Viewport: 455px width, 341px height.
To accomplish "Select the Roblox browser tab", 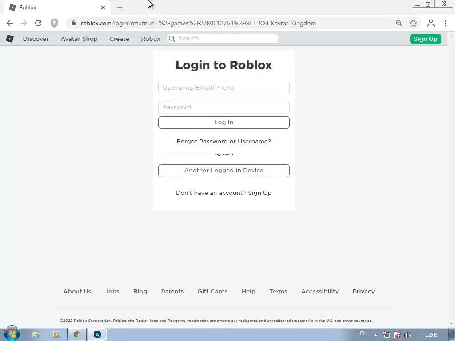I will [x=56, y=8].
